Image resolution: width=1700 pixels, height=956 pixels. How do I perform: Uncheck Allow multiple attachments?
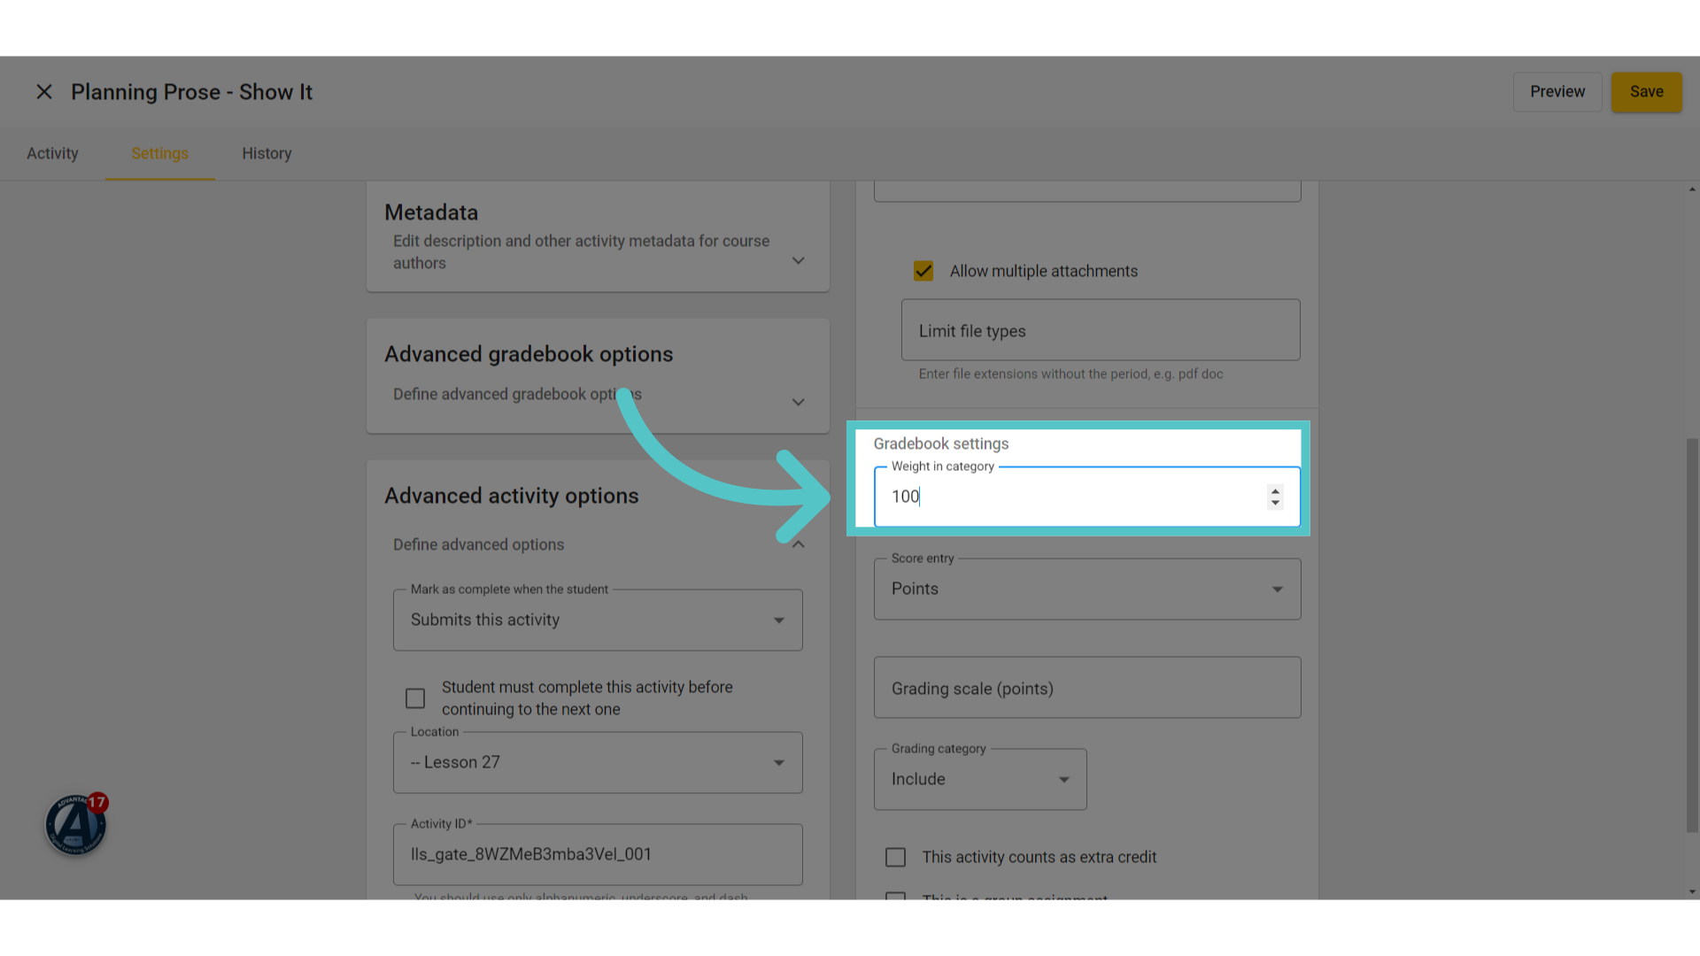pyautogui.click(x=923, y=271)
